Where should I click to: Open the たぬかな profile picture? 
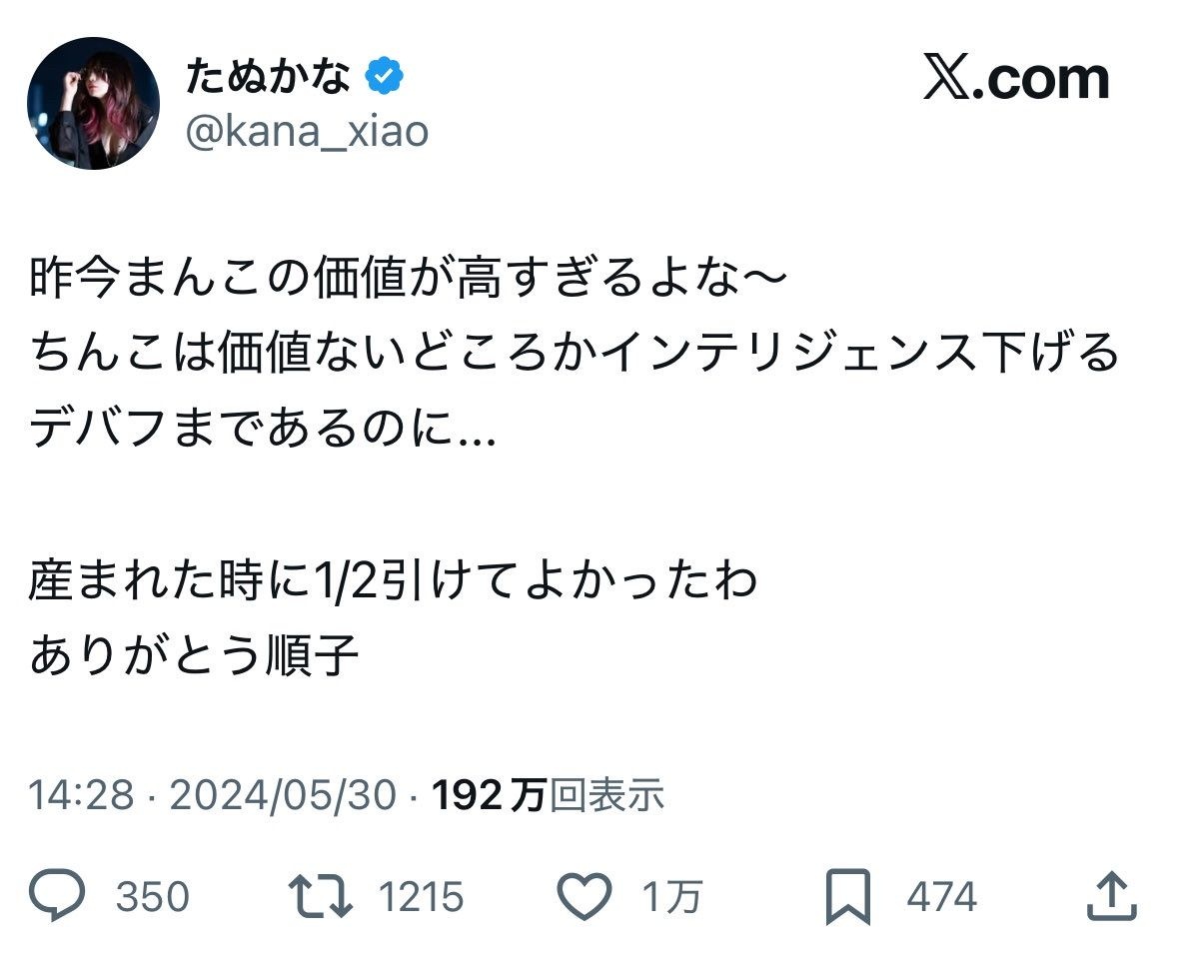tap(93, 104)
